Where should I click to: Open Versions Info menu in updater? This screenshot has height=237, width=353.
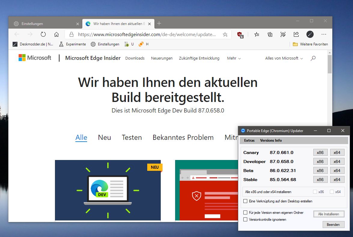[x=271, y=140]
